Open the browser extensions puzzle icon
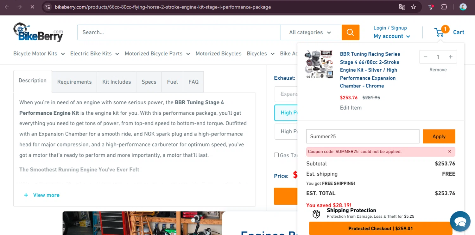Screen dimensions: 475x235 pos(444,7)
